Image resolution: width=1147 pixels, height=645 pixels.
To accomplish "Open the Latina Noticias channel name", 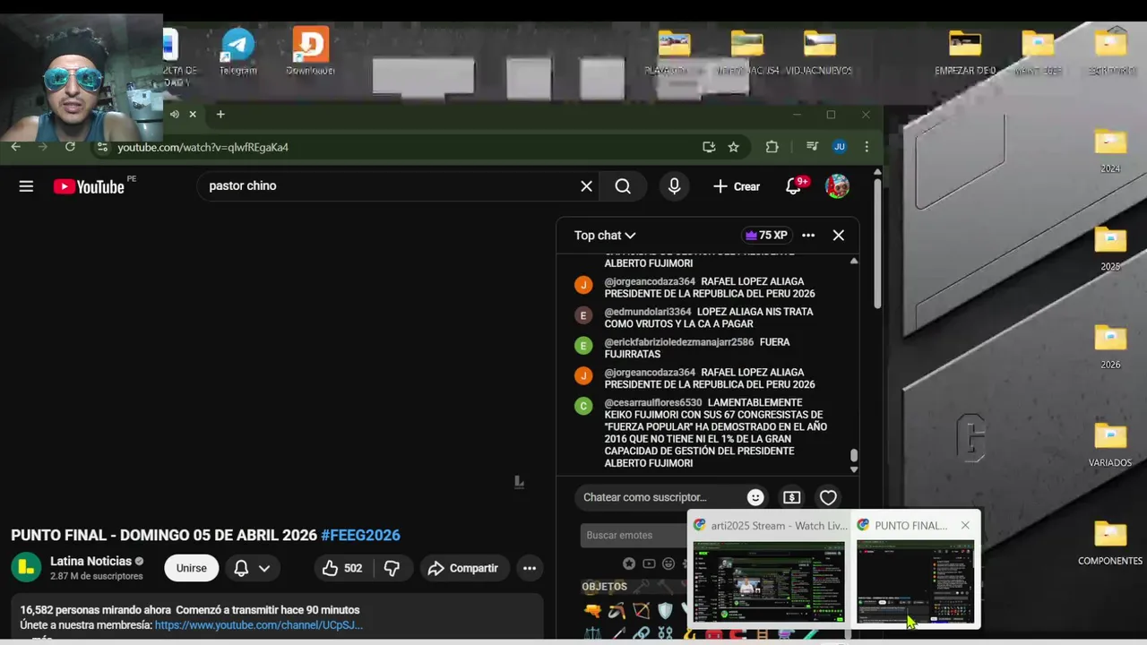I will (91, 561).
